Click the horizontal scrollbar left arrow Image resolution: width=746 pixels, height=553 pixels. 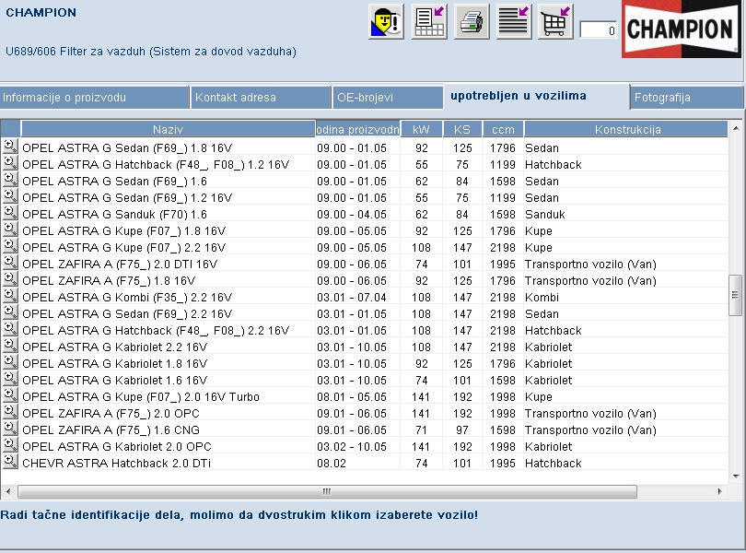tap(8, 491)
